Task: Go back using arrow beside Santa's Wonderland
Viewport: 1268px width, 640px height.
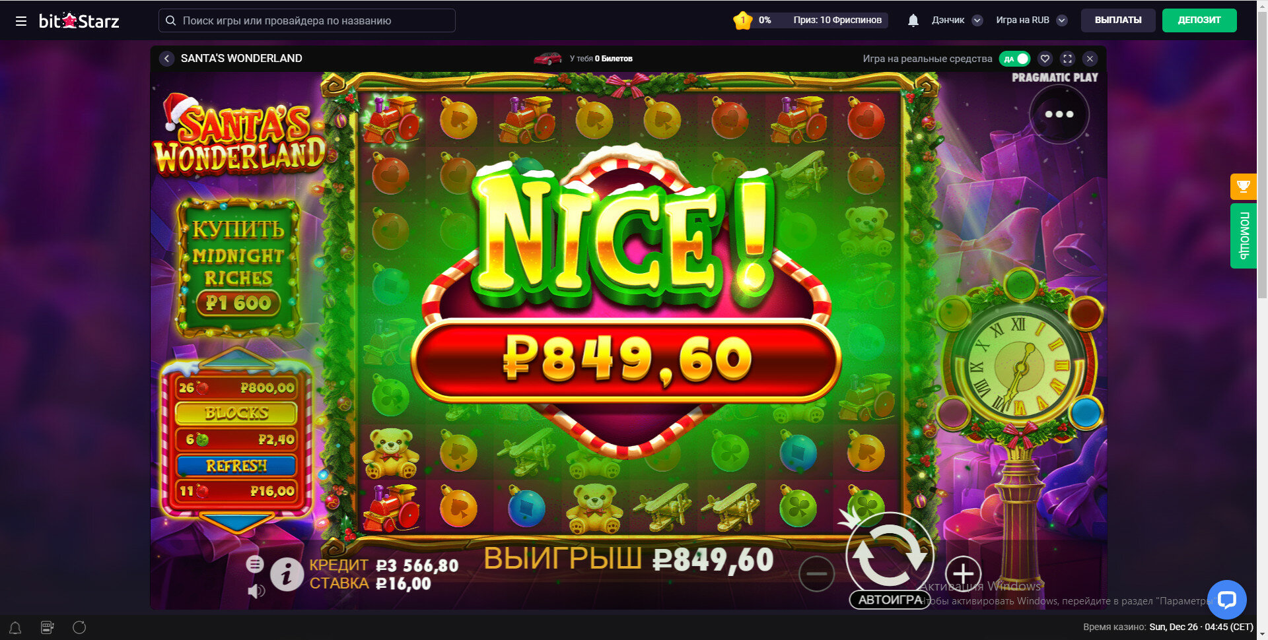Action: (166, 59)
